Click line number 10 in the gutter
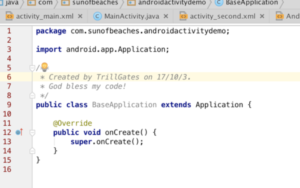 (x=7, y=114)
